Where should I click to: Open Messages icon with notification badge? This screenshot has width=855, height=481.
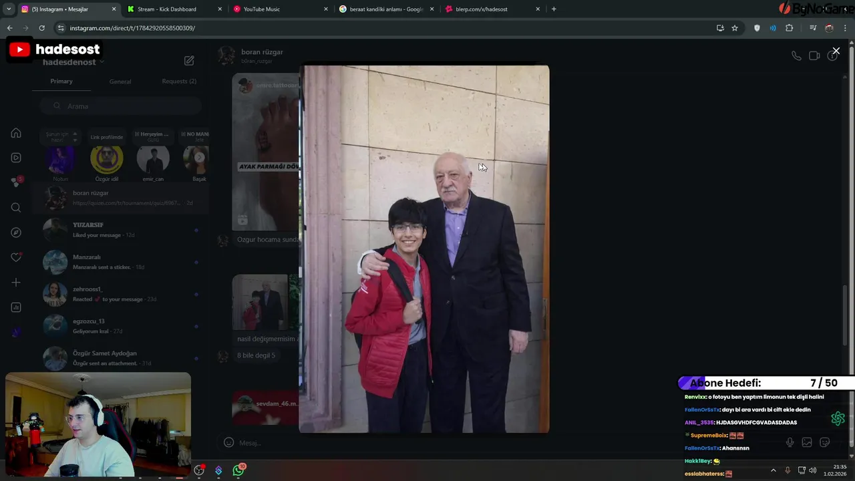pos(16,182)
